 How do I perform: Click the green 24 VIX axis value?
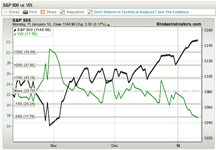[8, 84]
